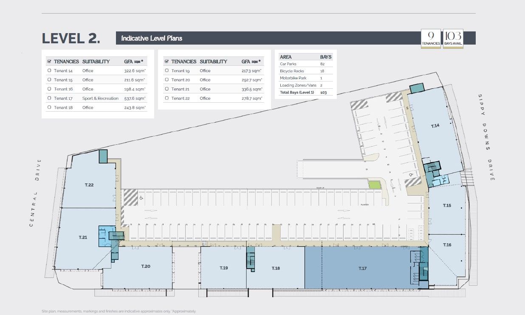Select the Car Parks row in bays table
Viewport: 525px width, 315px height.
click(x=305, y=64)
